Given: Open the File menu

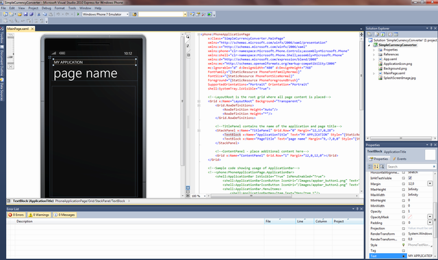Looking at the screenshot, I should [x=3, y=8].
